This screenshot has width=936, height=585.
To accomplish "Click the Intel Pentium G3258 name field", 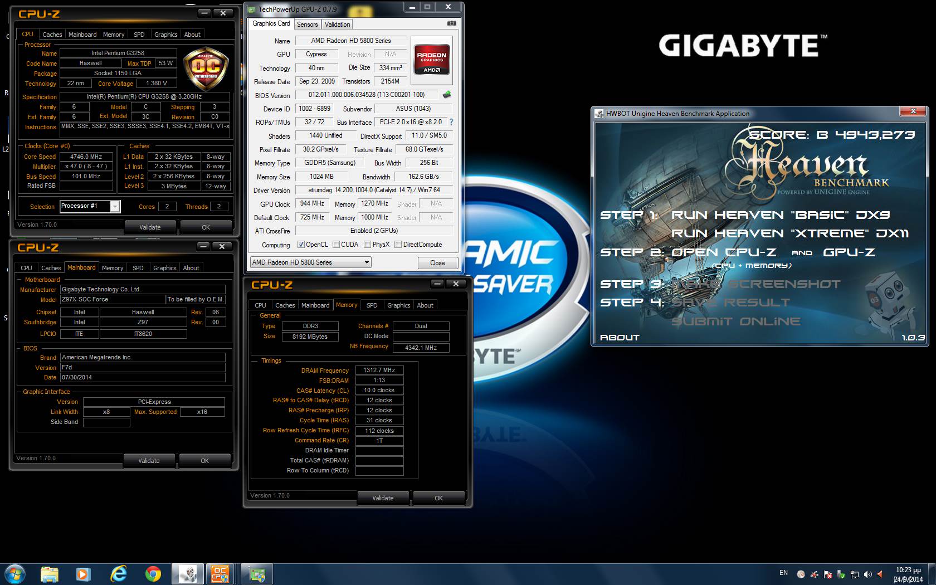I will pyautogui.click(x=118, y=53).
